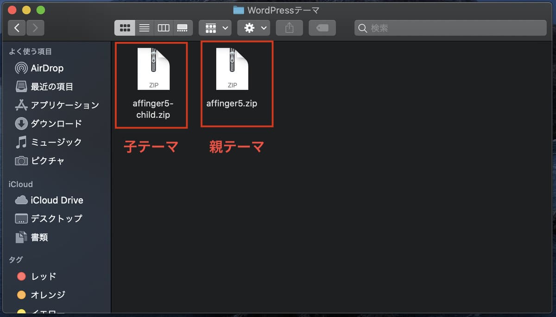Keep icon view active by clicking its icon
The image size is (556, 317).
point(124,27)
